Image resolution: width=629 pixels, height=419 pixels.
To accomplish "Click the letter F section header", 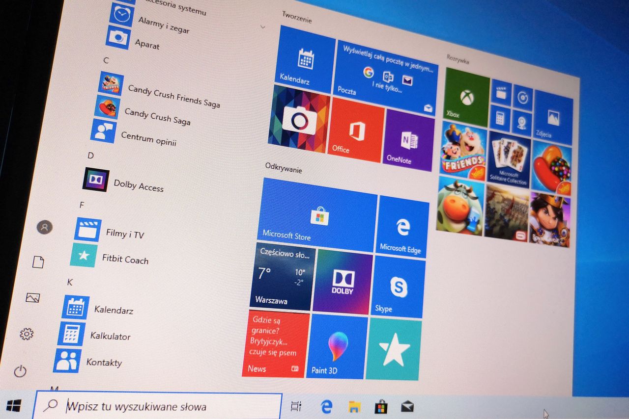I will 82,205.
